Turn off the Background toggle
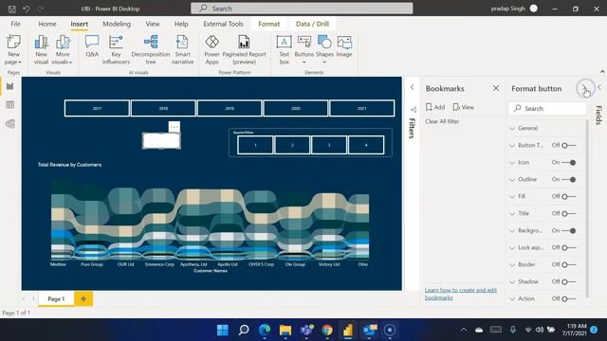 pos(569,230)
